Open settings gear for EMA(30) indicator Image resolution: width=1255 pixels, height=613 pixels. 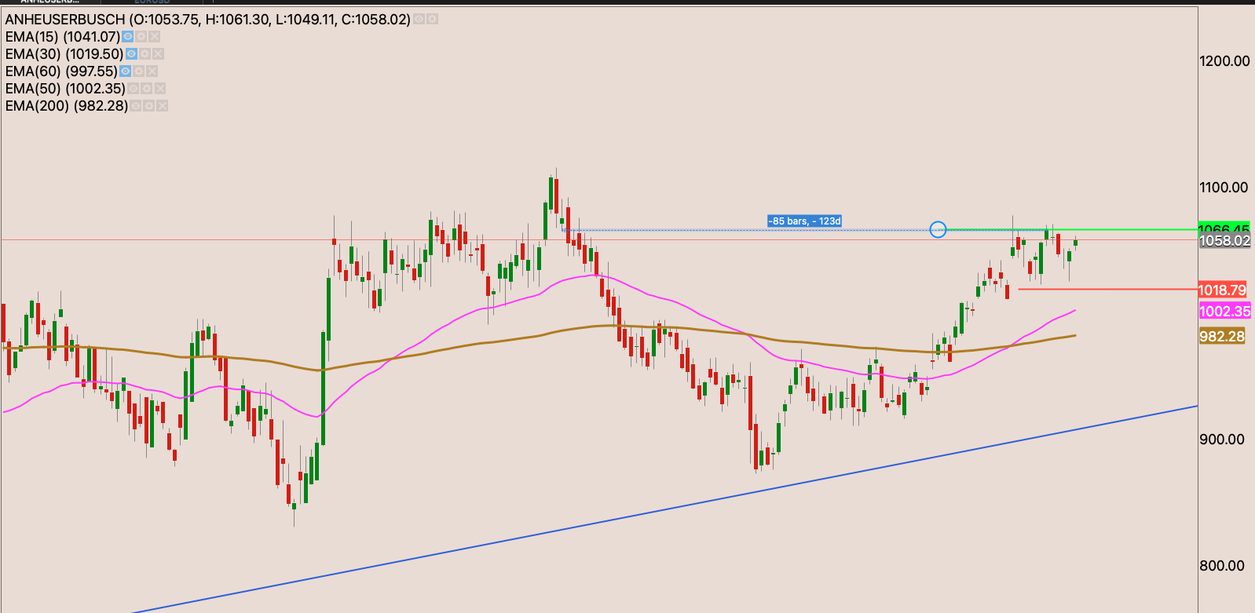coord(145,54)
